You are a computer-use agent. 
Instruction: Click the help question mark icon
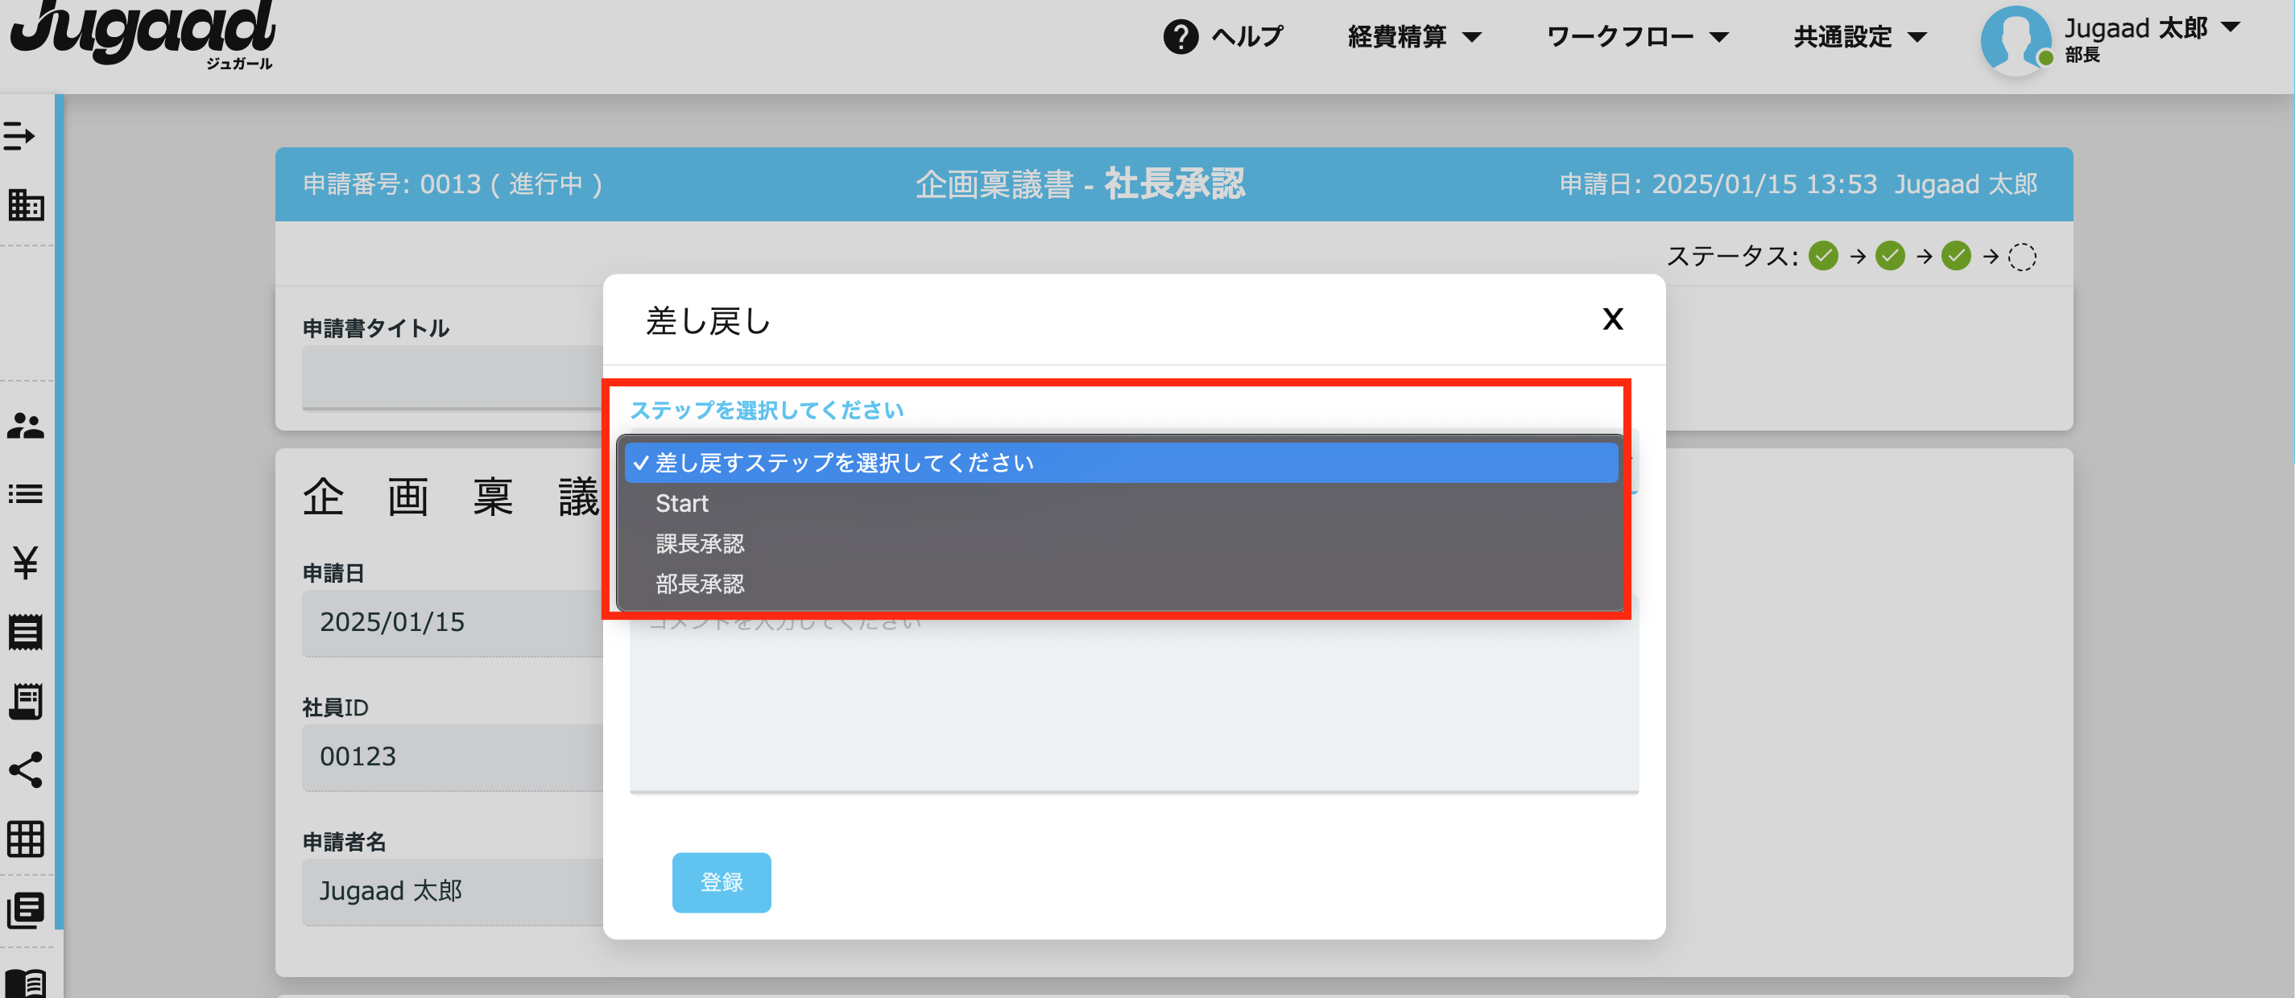tap(1181, 36)
